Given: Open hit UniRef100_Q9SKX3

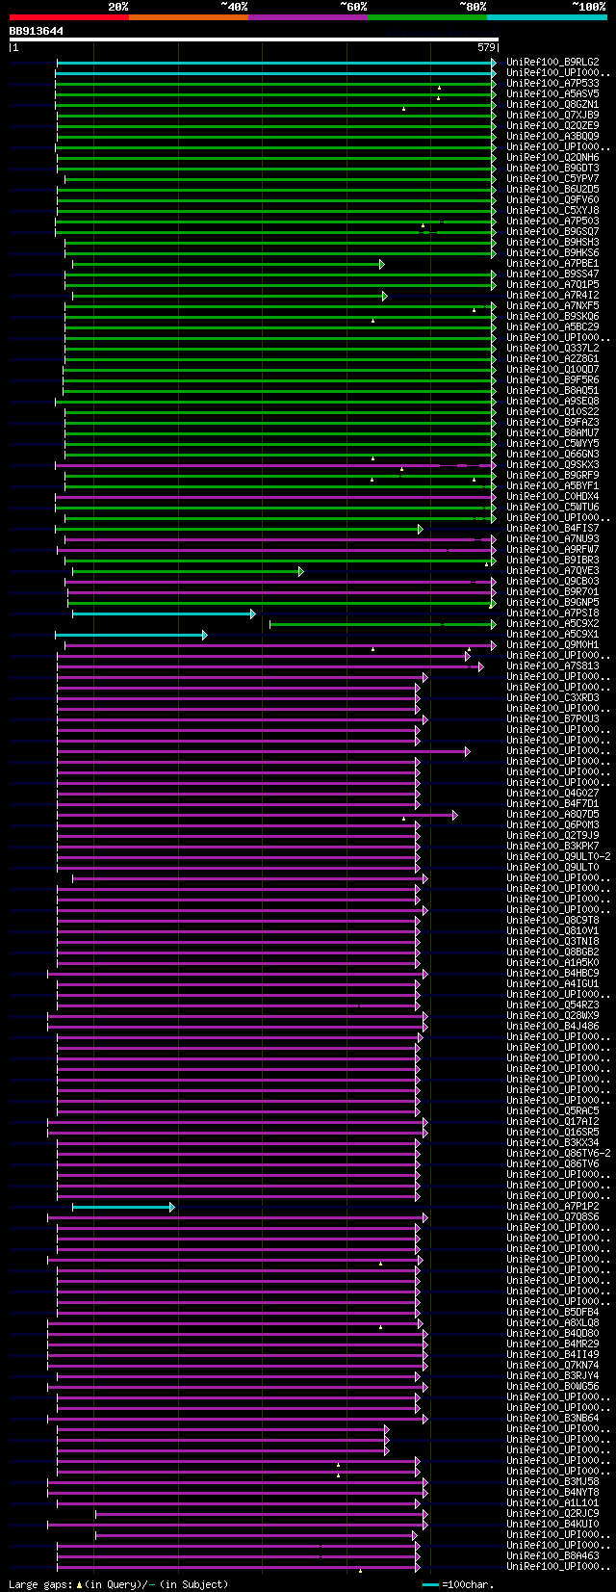Looking at the screenshot, I should pyautogui.click(x=552, y=465).
